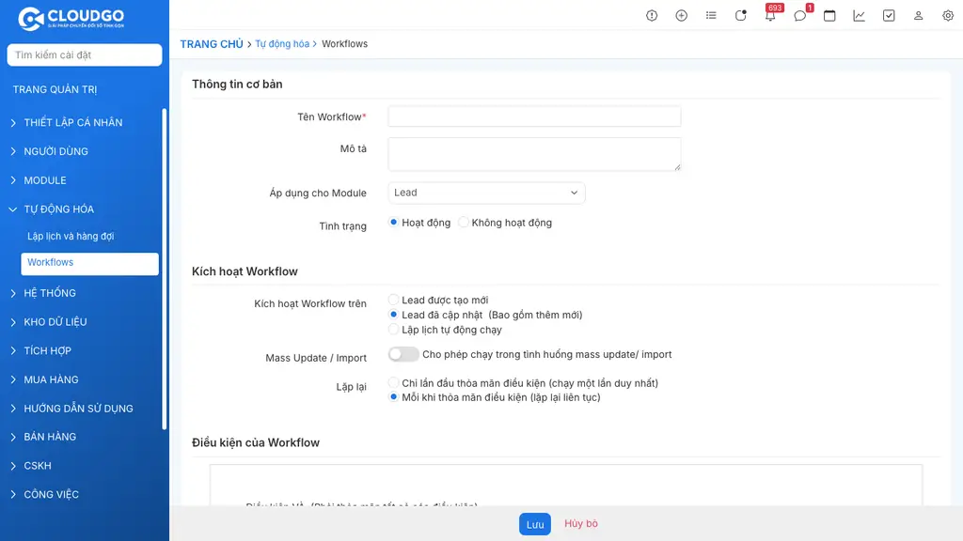Click the quick create plus icon
The image size is (963, 541).
681,16
